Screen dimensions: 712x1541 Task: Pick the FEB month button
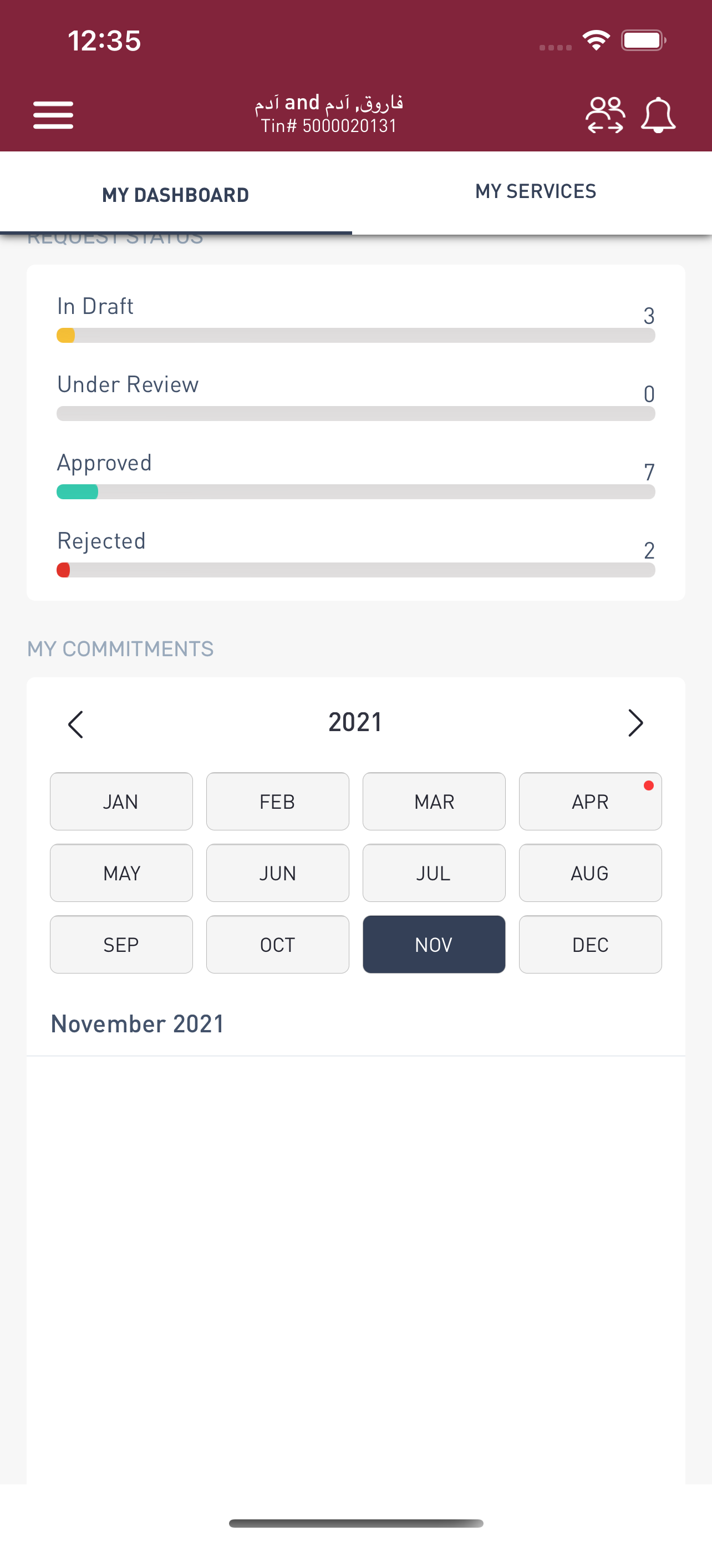tap(277, 802)
